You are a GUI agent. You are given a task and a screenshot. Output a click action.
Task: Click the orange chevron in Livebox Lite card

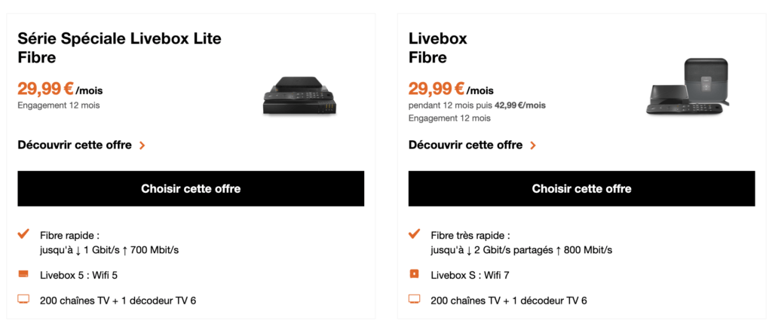(142, 145)
